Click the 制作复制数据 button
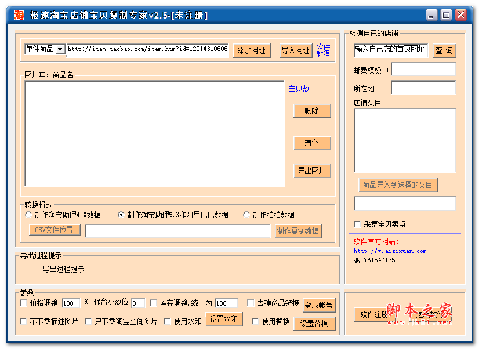 click(x=298, y=230)
